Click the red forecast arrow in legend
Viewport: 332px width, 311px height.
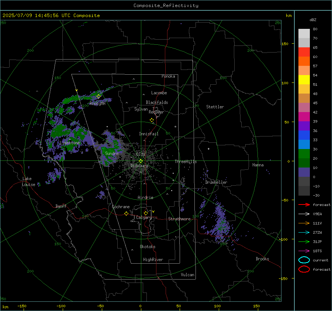point(304,204)
